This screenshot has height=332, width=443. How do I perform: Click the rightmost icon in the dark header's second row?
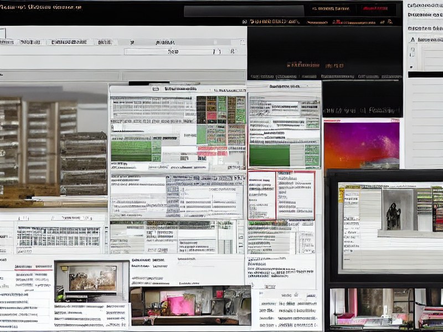tap(390, 22)
